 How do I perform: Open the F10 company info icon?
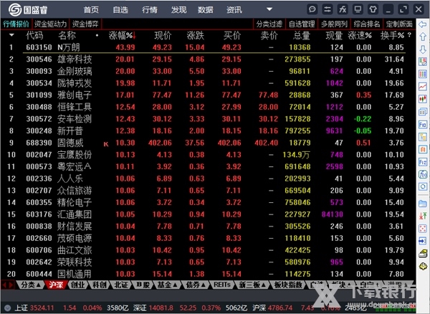(x=423, y=125)
